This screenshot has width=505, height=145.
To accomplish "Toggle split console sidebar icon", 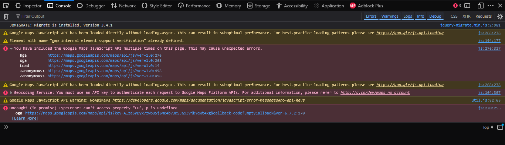I will pos(500,127).
